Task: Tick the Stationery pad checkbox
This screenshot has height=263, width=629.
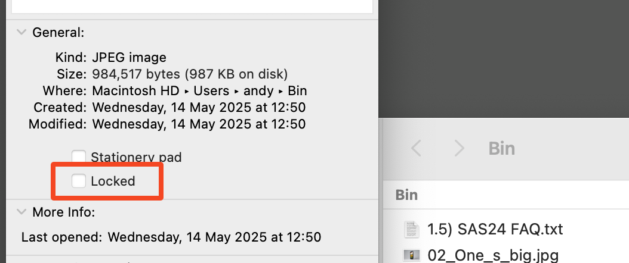Action: pos(79,158)
